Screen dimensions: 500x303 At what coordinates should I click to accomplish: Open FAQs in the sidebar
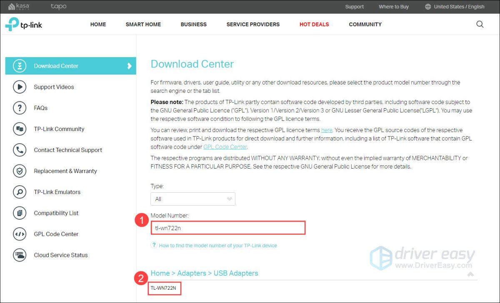pos(41,108)
